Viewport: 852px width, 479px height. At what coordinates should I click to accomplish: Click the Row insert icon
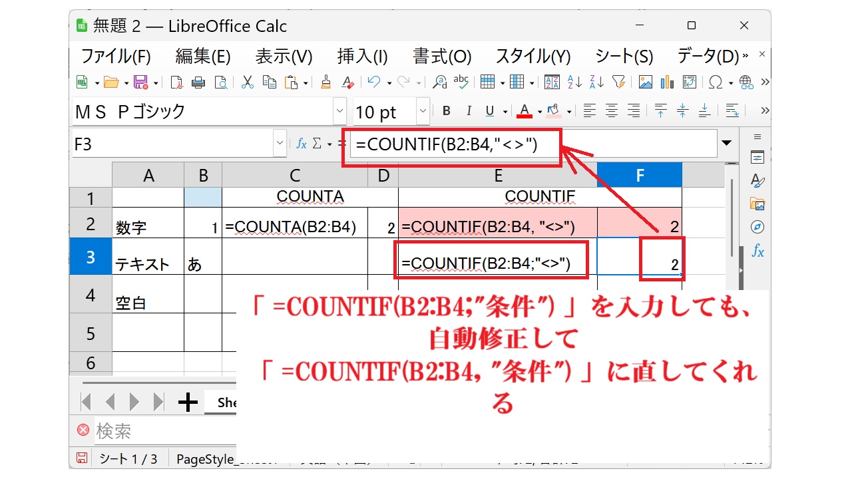tap(488, 82)
